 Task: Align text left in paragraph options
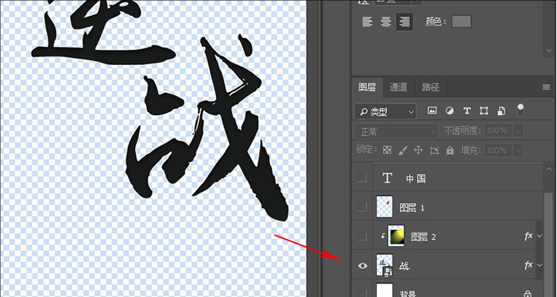[x=367, y=21]
